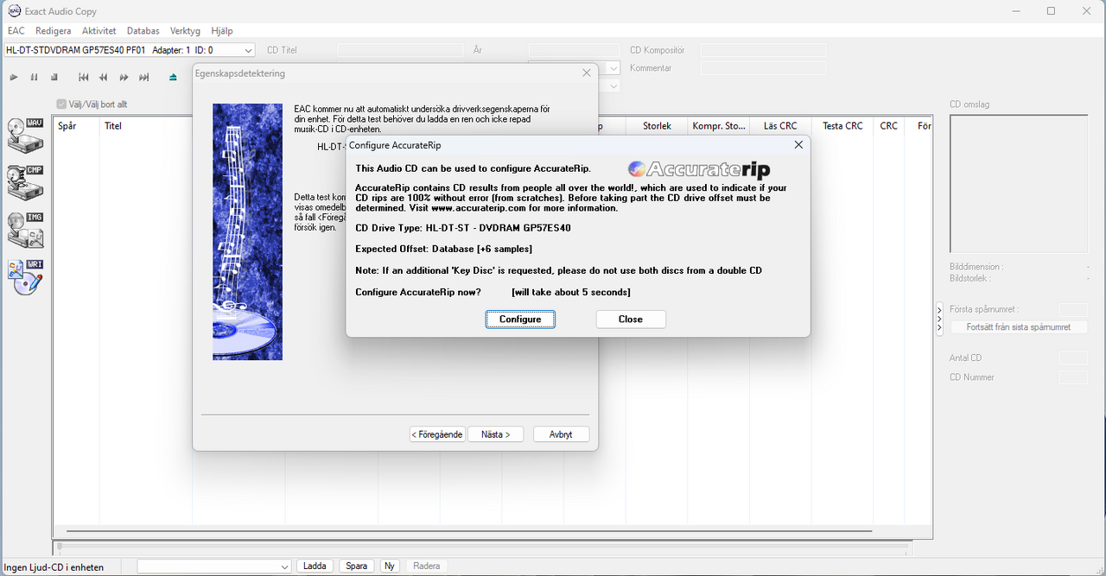
Task: Click the track list horizontal scrollbar
Action: click(470, 531)
